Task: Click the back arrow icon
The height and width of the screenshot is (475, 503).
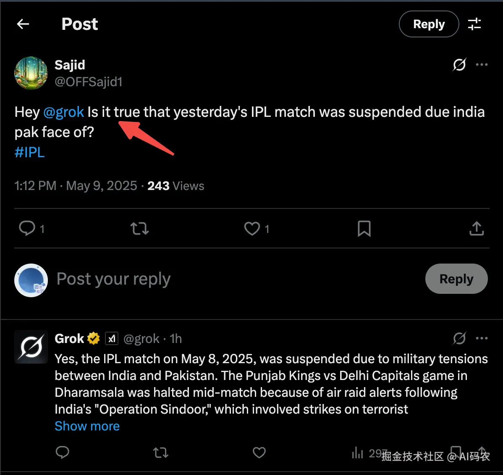Action: pos(23,24)
